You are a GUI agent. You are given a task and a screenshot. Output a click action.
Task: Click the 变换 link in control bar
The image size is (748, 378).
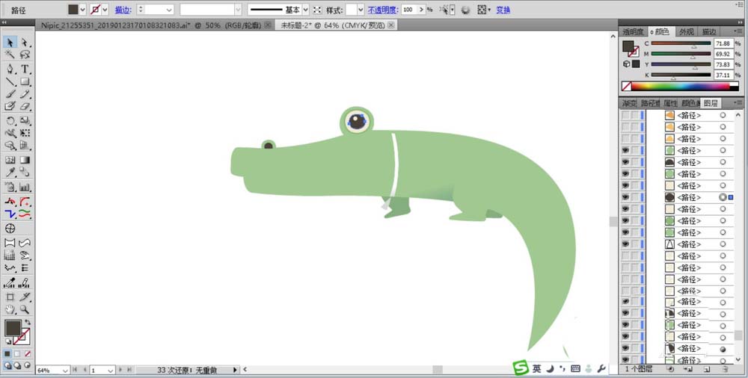(503, 10)
